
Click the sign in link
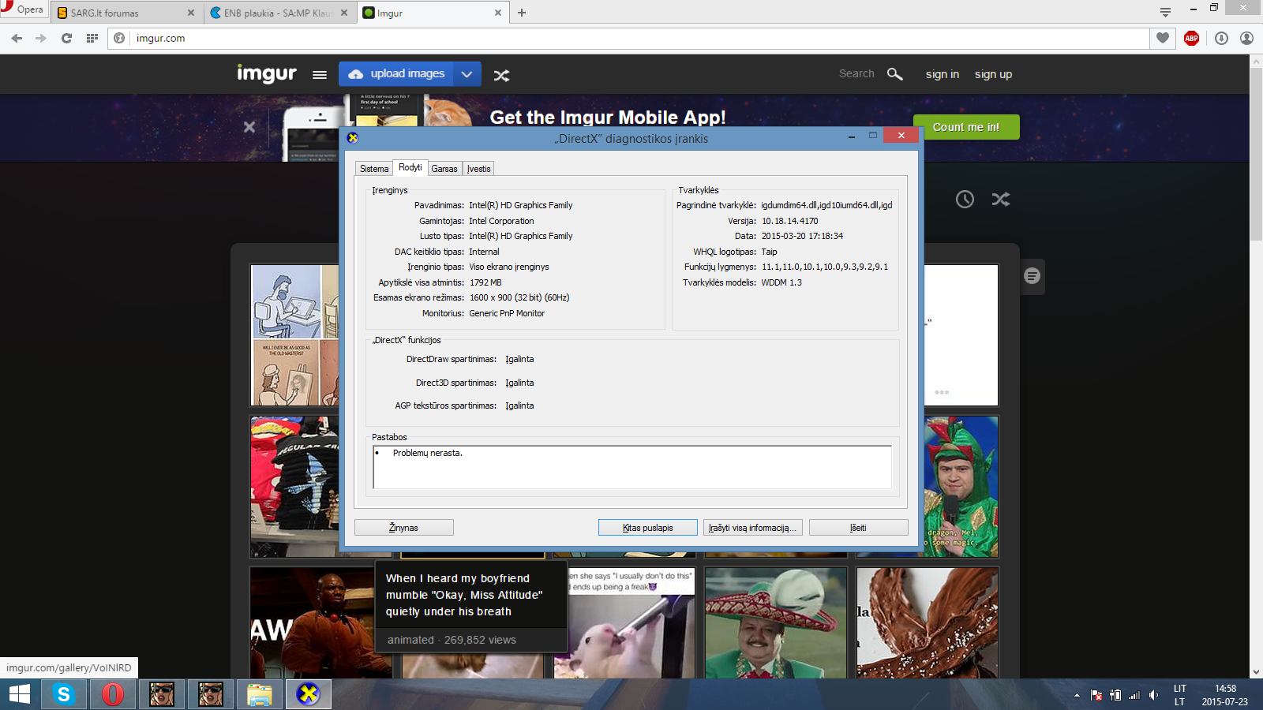pos(943,74)
